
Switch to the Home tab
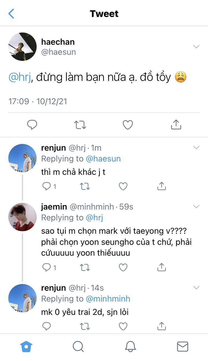pyautogui.click(x=26, y=347)
